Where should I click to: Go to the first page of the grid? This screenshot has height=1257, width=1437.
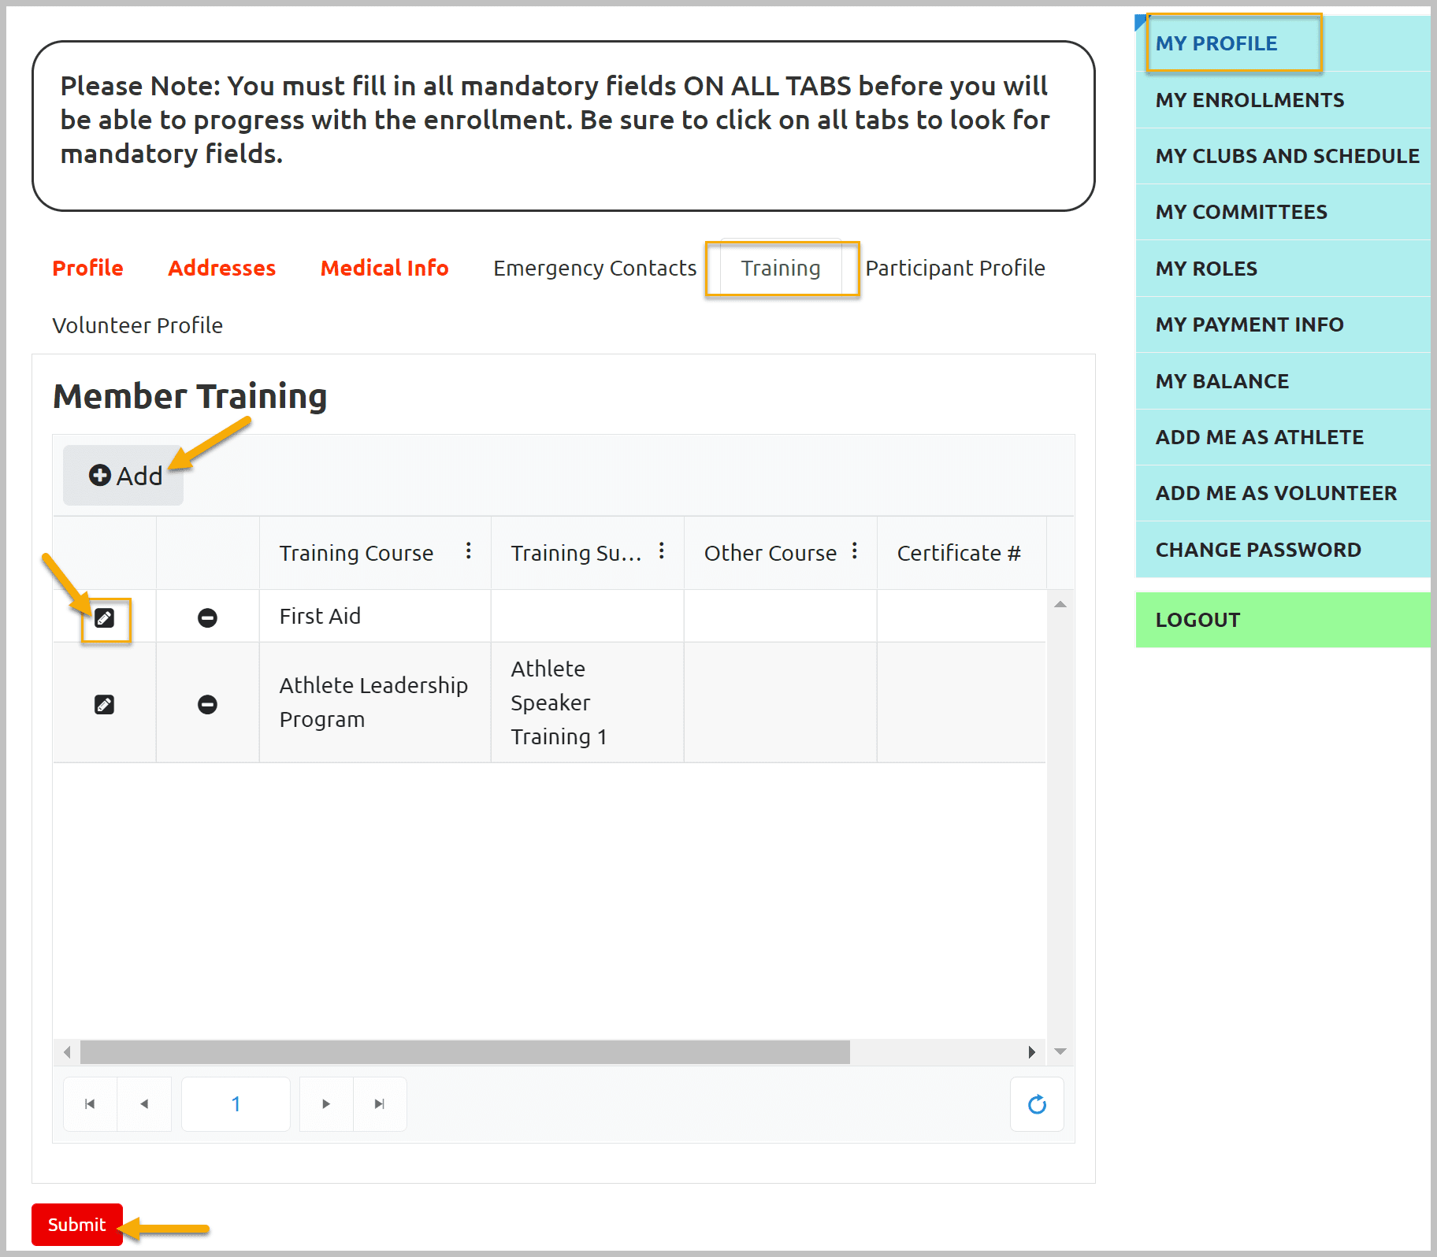(91, 1104)
